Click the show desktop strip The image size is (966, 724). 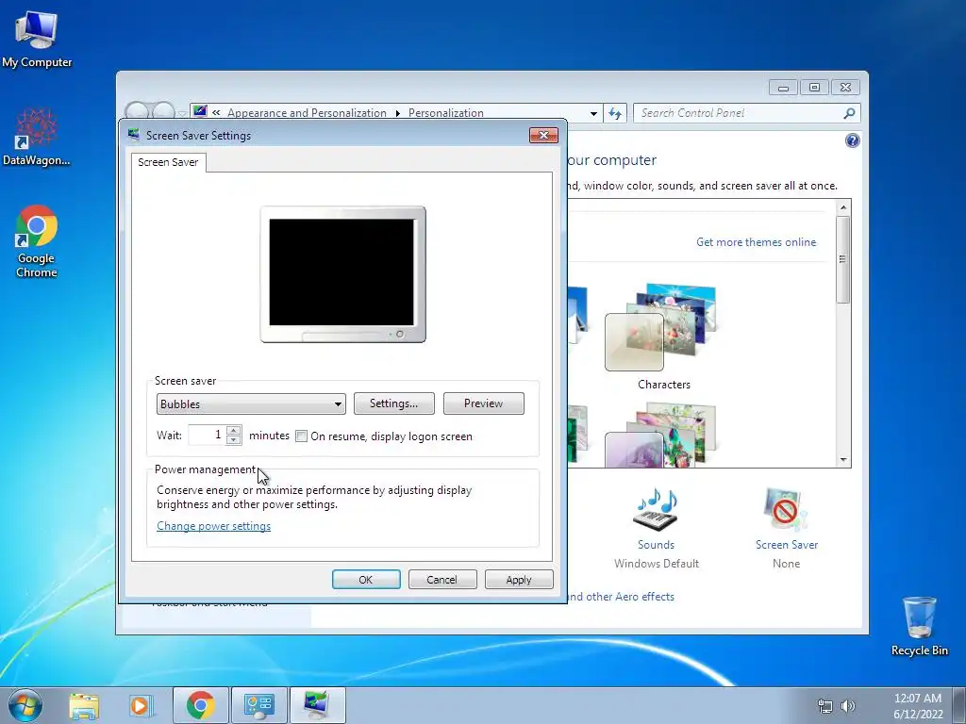point(958,705)
